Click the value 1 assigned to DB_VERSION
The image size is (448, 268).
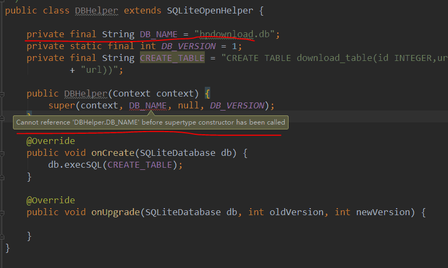[x=235, y=46]
